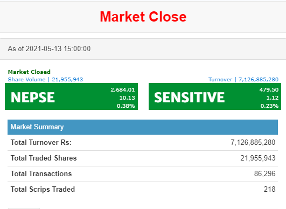Viewport: 286px width, 209px height.
Task: Select NEPSE value 2,684.01
Action: point(123,90)
